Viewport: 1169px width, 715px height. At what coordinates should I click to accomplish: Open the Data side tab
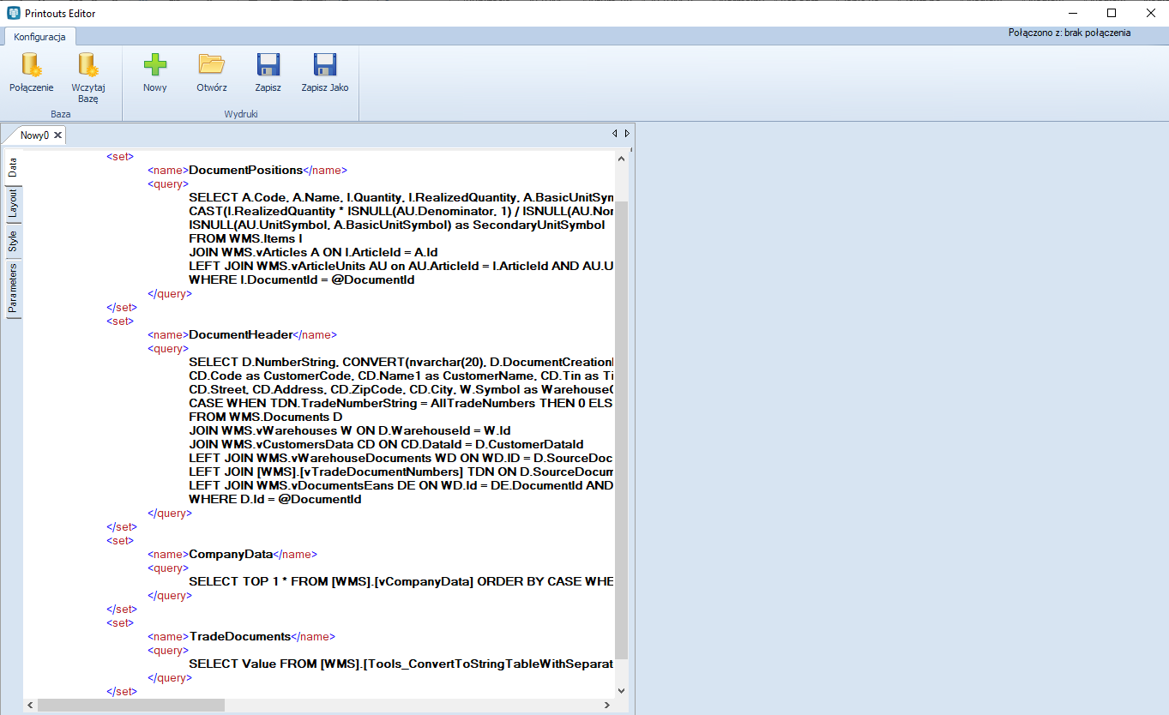[13, 167]
